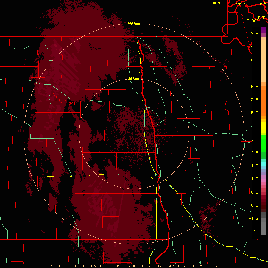
Task: Pick the yellow segment of the color bar
Action: (x=263, y=127)
